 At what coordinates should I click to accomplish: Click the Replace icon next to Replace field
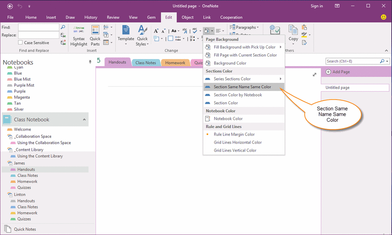coord(63,35)
